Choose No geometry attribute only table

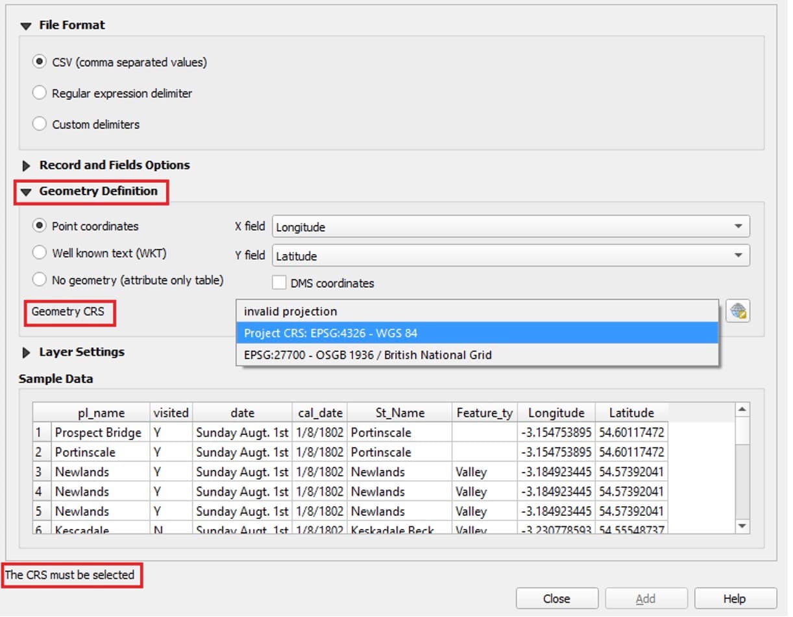point(40,280)
